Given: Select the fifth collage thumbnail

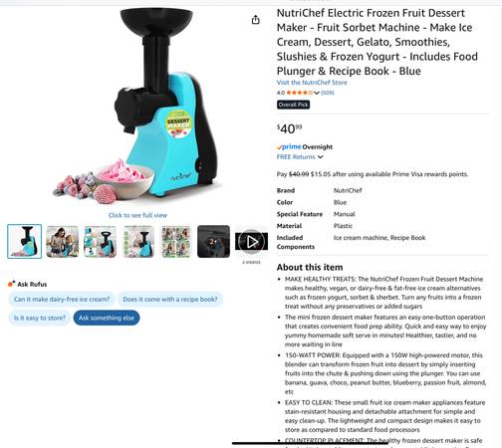Looking at the screenshot, I should tap(175, 241).
